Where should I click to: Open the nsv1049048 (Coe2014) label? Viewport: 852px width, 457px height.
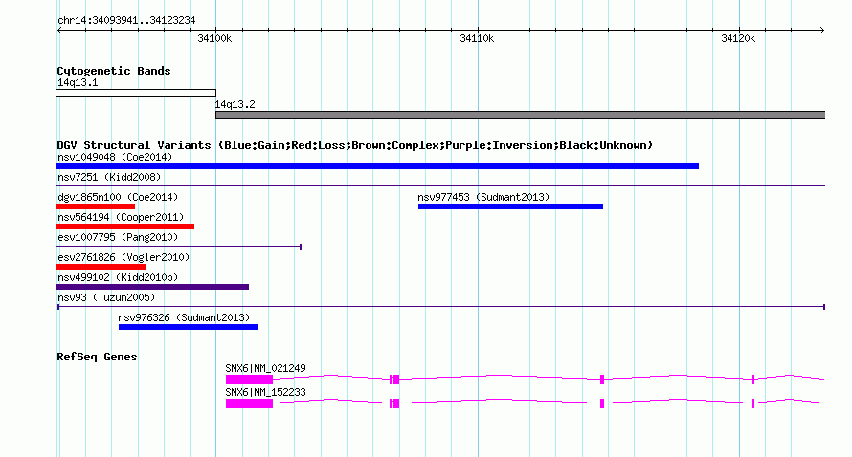pos(115,157)
